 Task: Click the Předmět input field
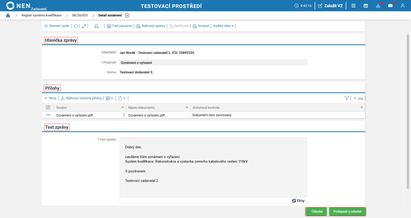pos(213,63)
